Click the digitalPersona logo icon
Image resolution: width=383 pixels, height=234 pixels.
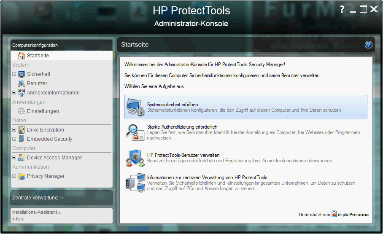[x=334, y=214]
